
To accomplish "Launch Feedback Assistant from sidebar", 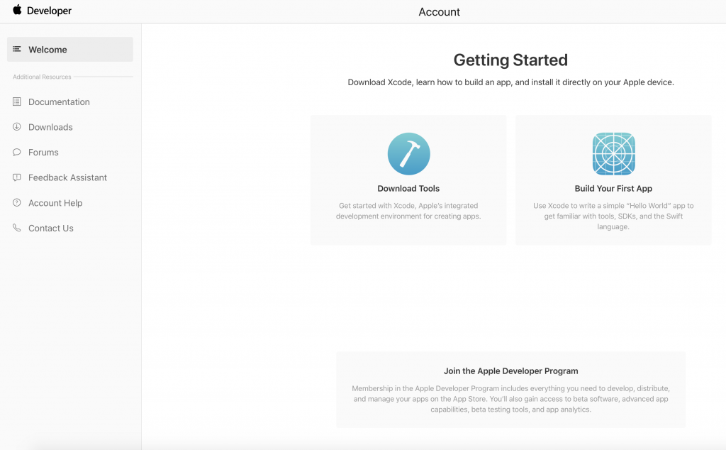I will [x=67, y=177].
